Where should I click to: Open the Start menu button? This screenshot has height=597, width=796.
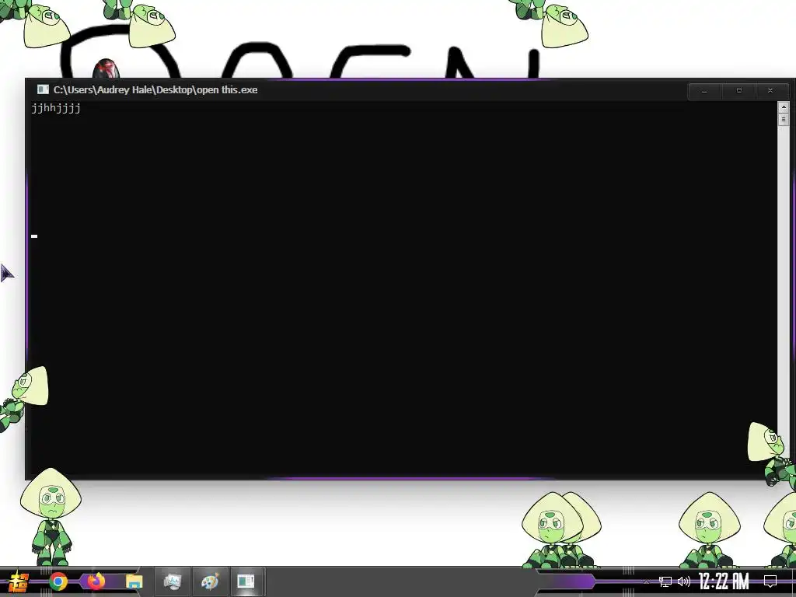pyautogui.click(x=19, y=581)
